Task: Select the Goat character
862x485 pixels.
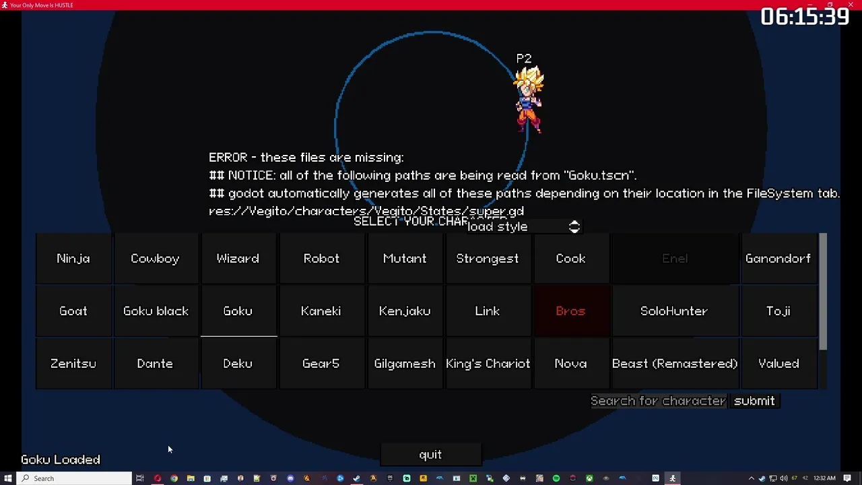Action: point(73,311)
